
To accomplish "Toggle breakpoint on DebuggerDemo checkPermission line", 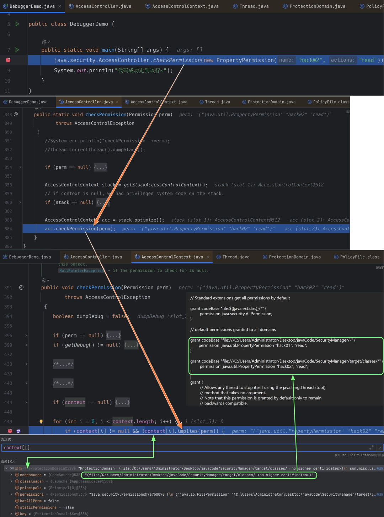I will (8, 60).
